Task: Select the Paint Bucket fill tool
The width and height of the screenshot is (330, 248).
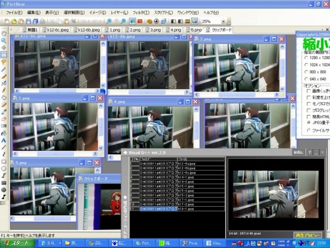Action: pos(4,133)
